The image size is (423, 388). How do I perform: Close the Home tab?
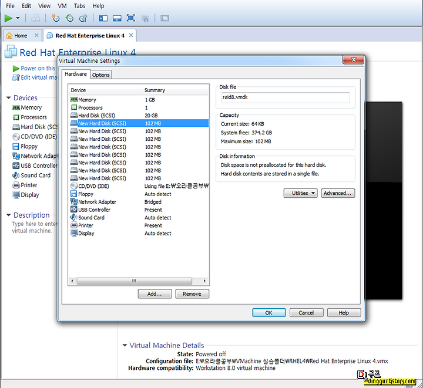(36, 35)
